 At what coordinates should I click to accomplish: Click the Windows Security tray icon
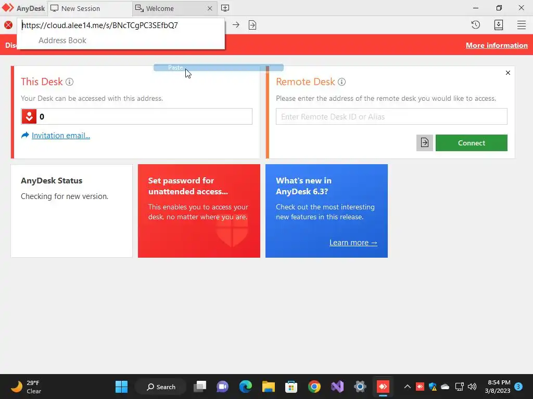[433, 387]
